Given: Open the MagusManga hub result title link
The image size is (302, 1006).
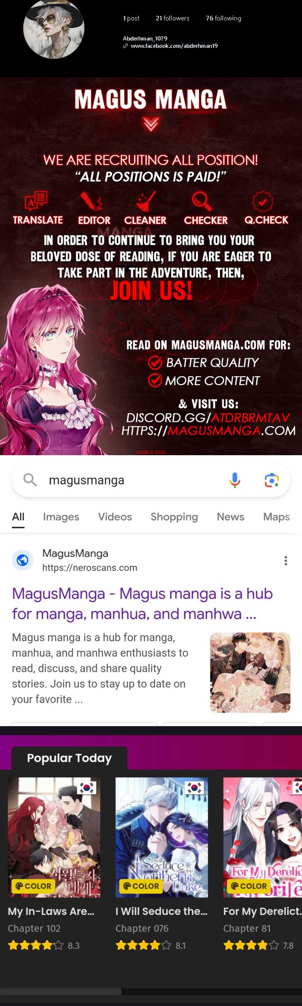Looking at the screenshot, I should click(x=142, y=603).
